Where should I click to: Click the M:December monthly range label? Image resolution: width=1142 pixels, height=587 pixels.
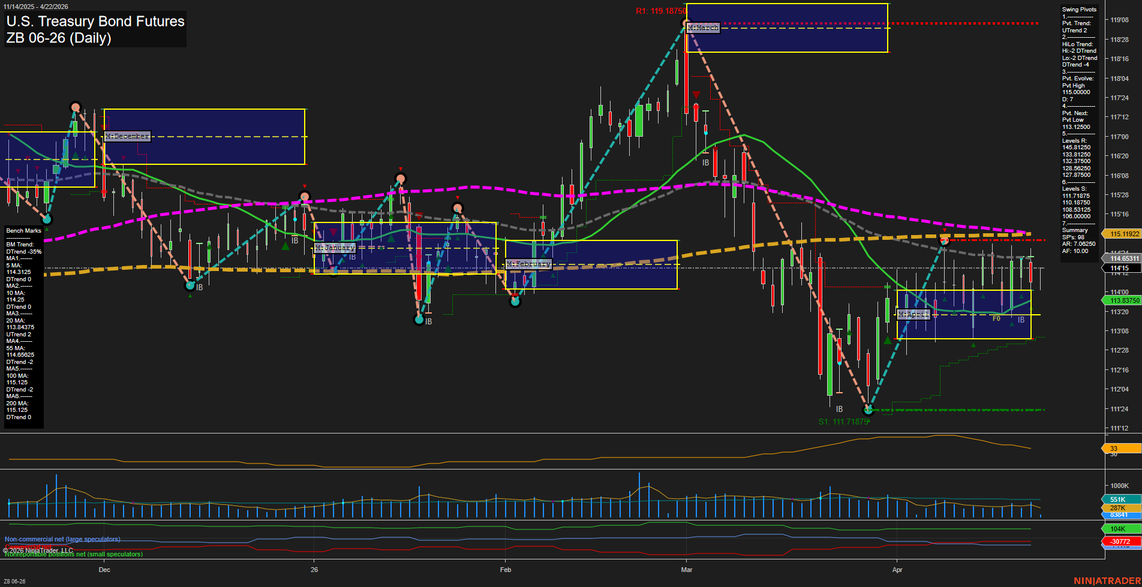click(x=127, y=137)
